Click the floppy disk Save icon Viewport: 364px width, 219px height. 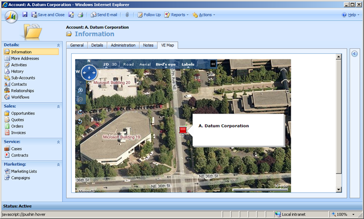[25, 15]
